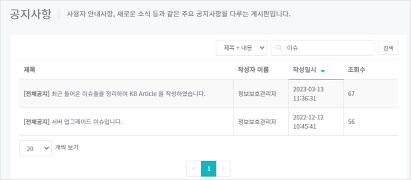This screenshot has height=180, width=411.
Task: Sort by the 작성자 이름 column header
Action: [253, 70]
